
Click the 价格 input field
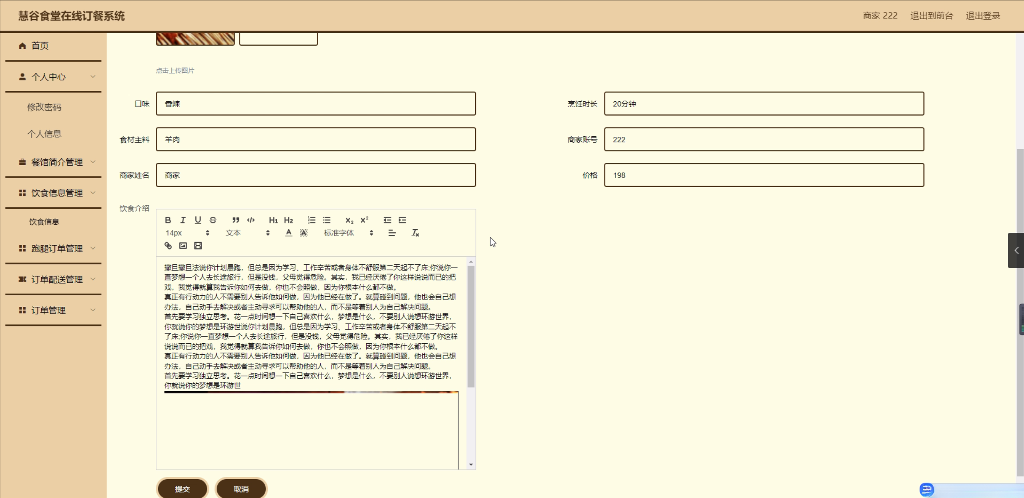click(763, 175)
